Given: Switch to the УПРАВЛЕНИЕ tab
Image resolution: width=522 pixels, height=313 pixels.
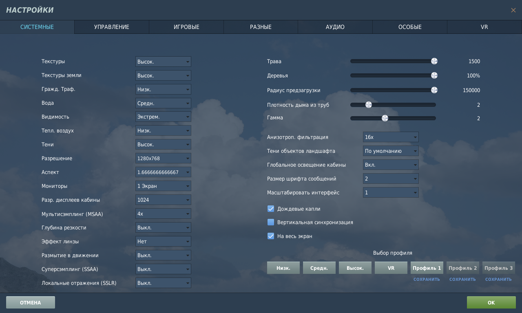Looking at the screenshot, I should point(112,27).
